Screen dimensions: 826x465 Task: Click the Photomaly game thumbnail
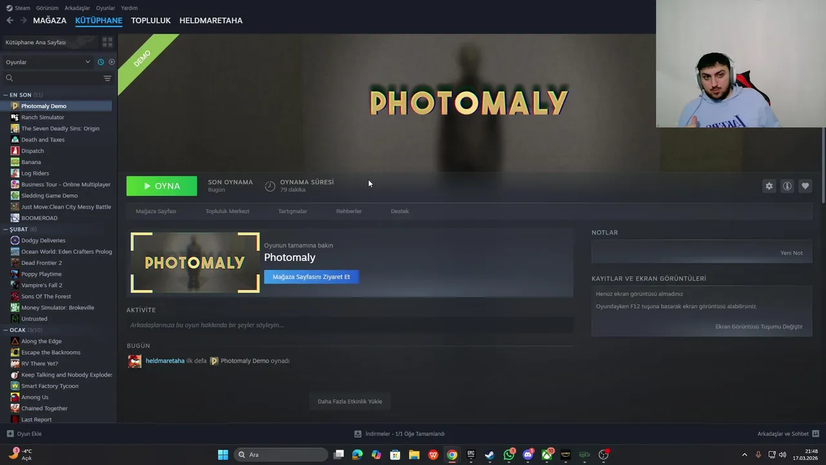tap(195, 263)
